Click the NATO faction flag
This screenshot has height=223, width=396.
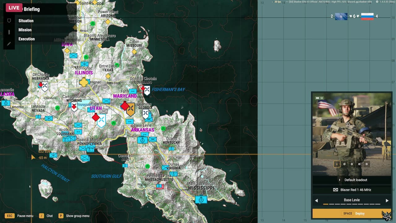pos(341,16)
